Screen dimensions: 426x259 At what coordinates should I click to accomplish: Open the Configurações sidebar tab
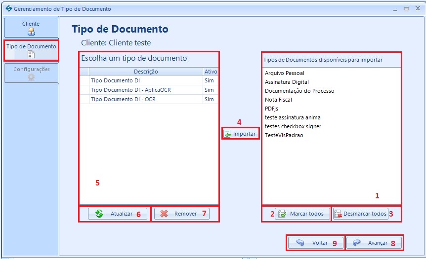(31, 73)
